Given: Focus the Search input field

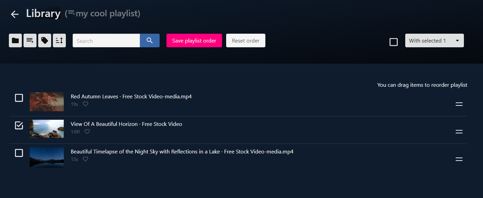Looking at the screenshot, I should (x=106, y=40).
